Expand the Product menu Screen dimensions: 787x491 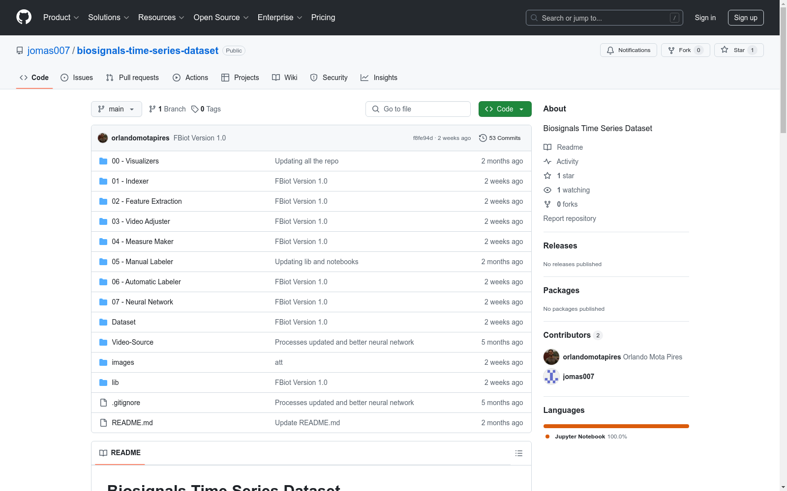(x=61, y=17)
